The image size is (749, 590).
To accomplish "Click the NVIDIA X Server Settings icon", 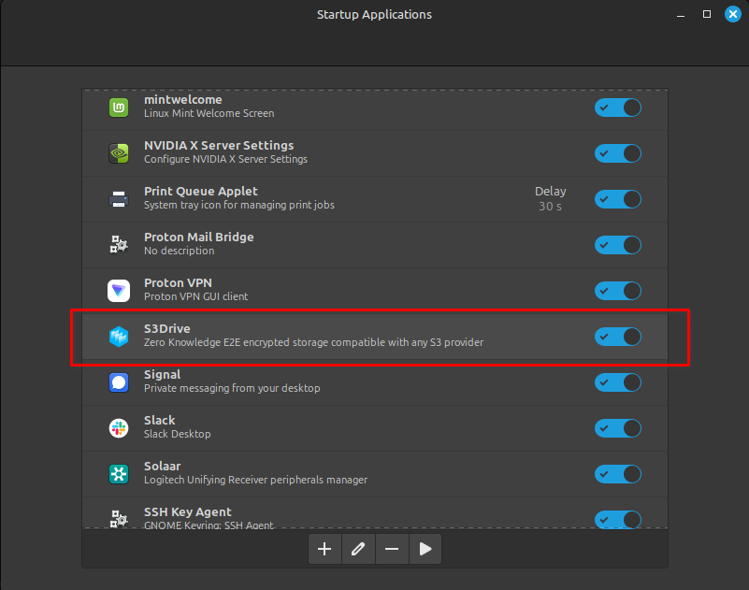I will click(x=119, y=153).
